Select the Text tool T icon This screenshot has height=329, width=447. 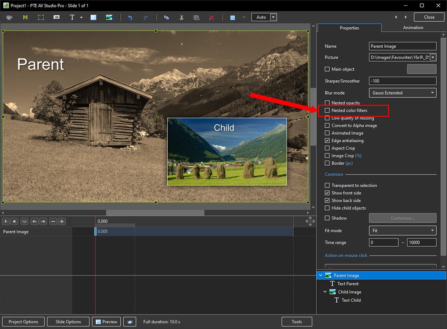[72, 17]
